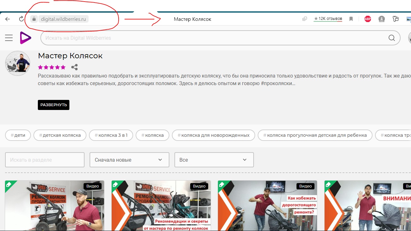Select the standalone #коляска tag

coord(152,135)
